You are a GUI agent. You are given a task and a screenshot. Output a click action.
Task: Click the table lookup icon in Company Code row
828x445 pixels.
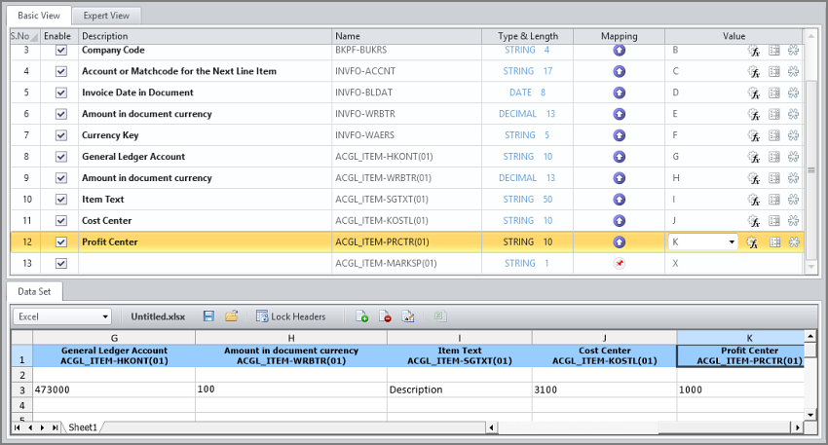click(x=774, y=50)
